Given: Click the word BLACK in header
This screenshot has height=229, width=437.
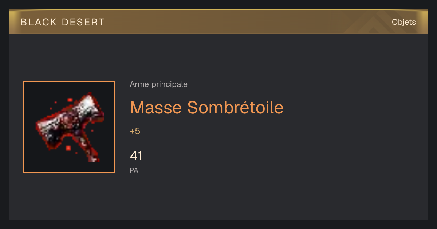Looking at the screenshot, I should pyautogui.click(x=39, y=22).
